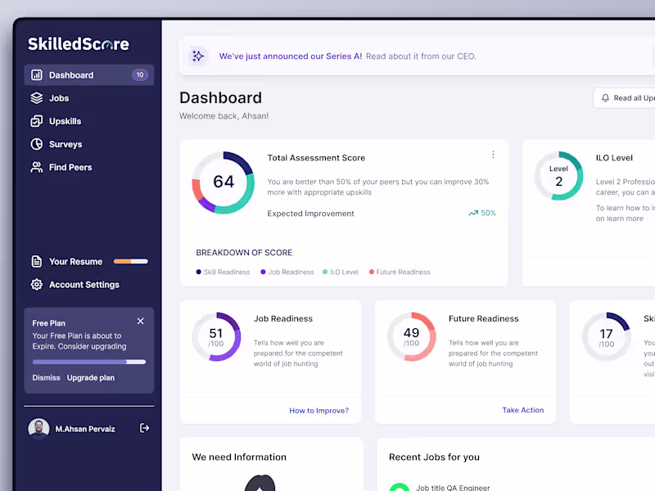Select the Upskills sidebar icon
The image size is (655, 491).
coord(36,120)
